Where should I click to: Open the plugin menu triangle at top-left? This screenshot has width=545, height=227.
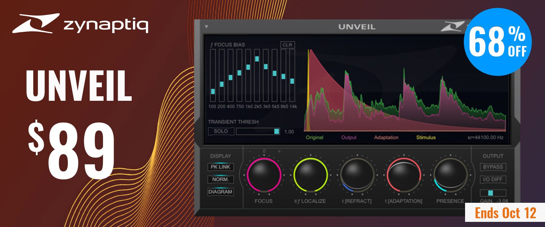(x=206, y=27)
